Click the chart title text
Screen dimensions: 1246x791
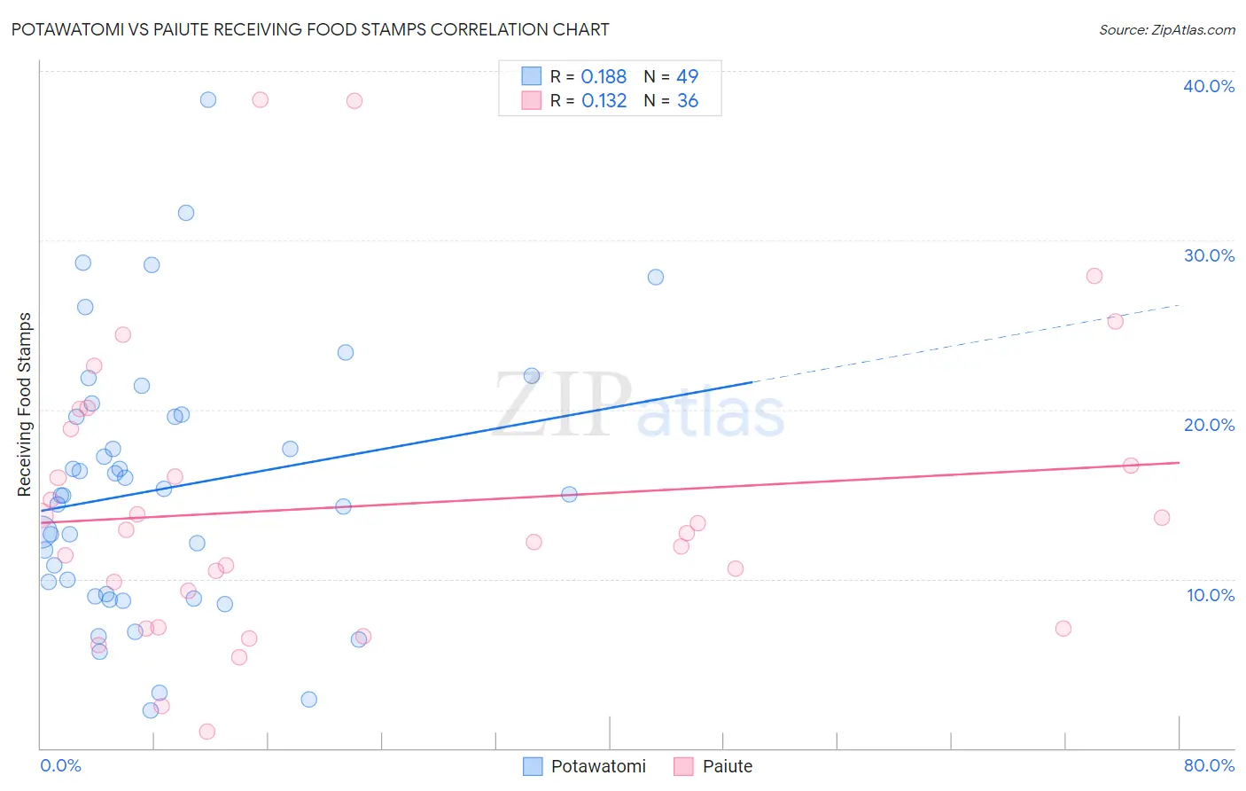pyautogui.click(x=310, y=29)
